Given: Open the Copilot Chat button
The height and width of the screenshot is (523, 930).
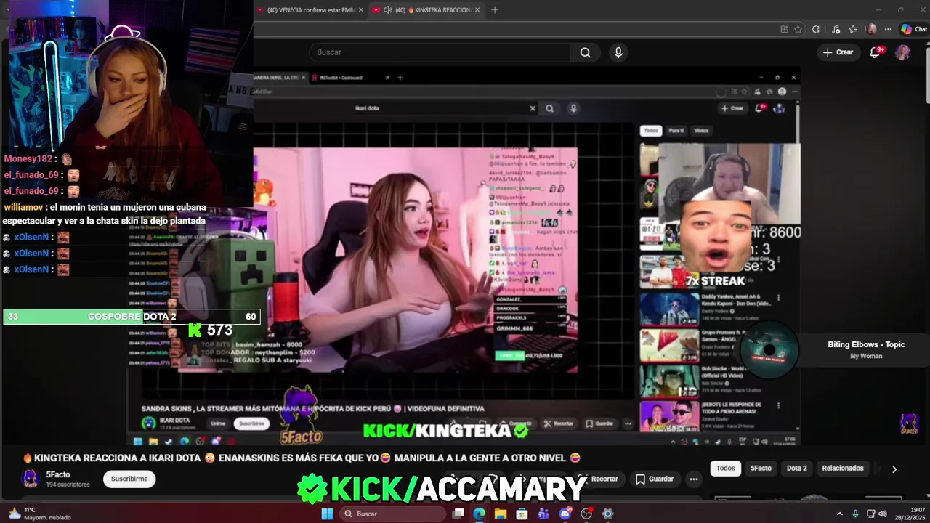Looking at the screenshot, I should [x=914, y=29].
